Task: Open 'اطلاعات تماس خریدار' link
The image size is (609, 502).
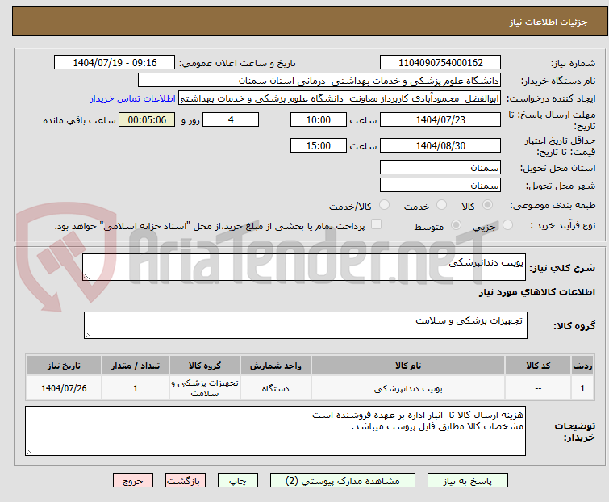Action: (133, 98)
